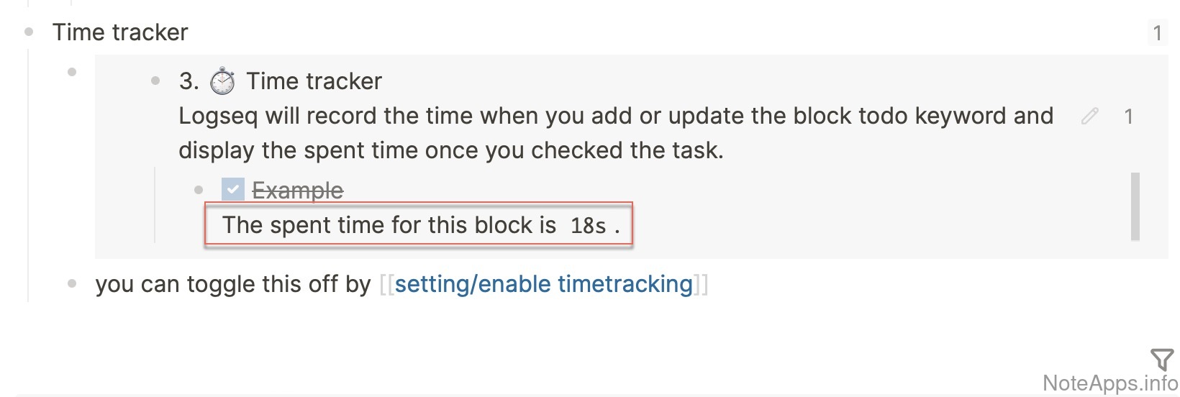1180x397 pixels.
Task: Click 'you can toggle this off by' text
Action: click(232, 284)
